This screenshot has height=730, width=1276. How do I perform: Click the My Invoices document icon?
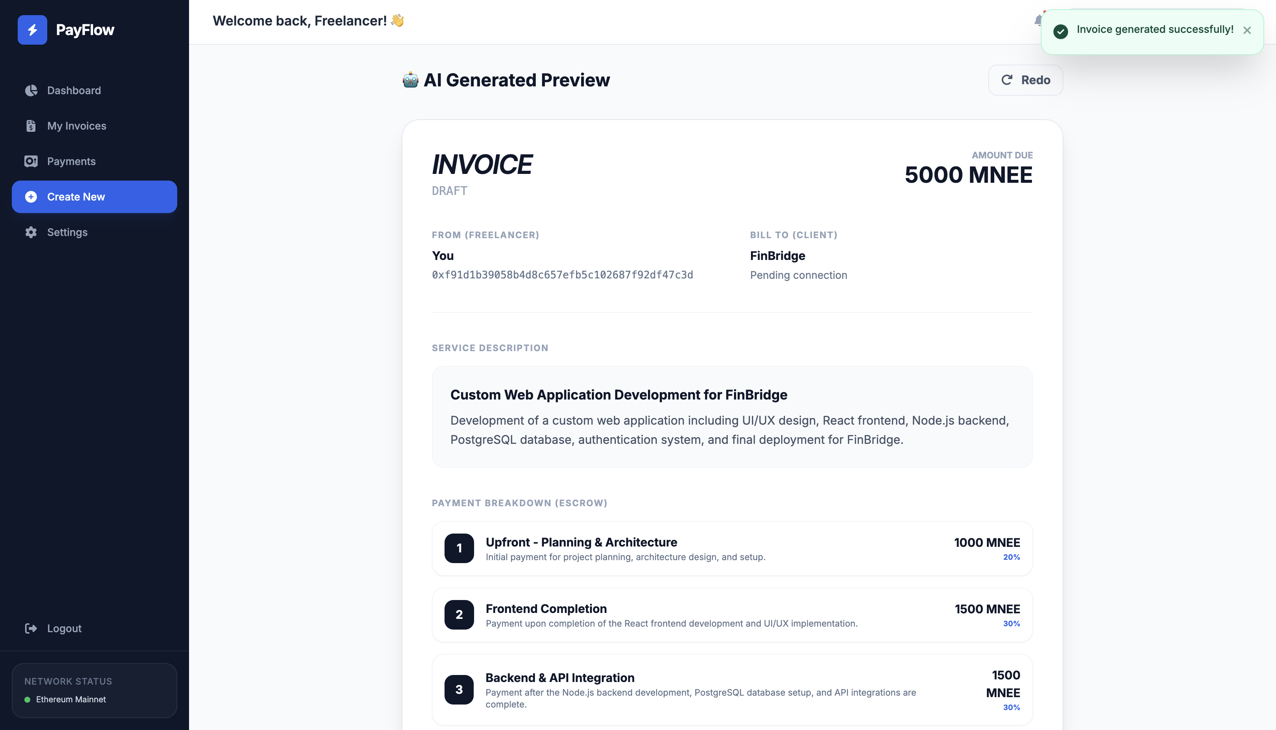click(x=31, y=126)
